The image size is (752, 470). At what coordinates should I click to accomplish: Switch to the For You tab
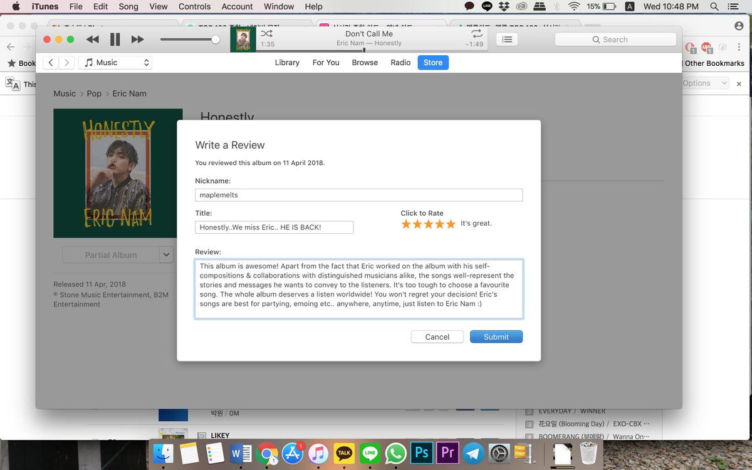[x=326, y=63]
